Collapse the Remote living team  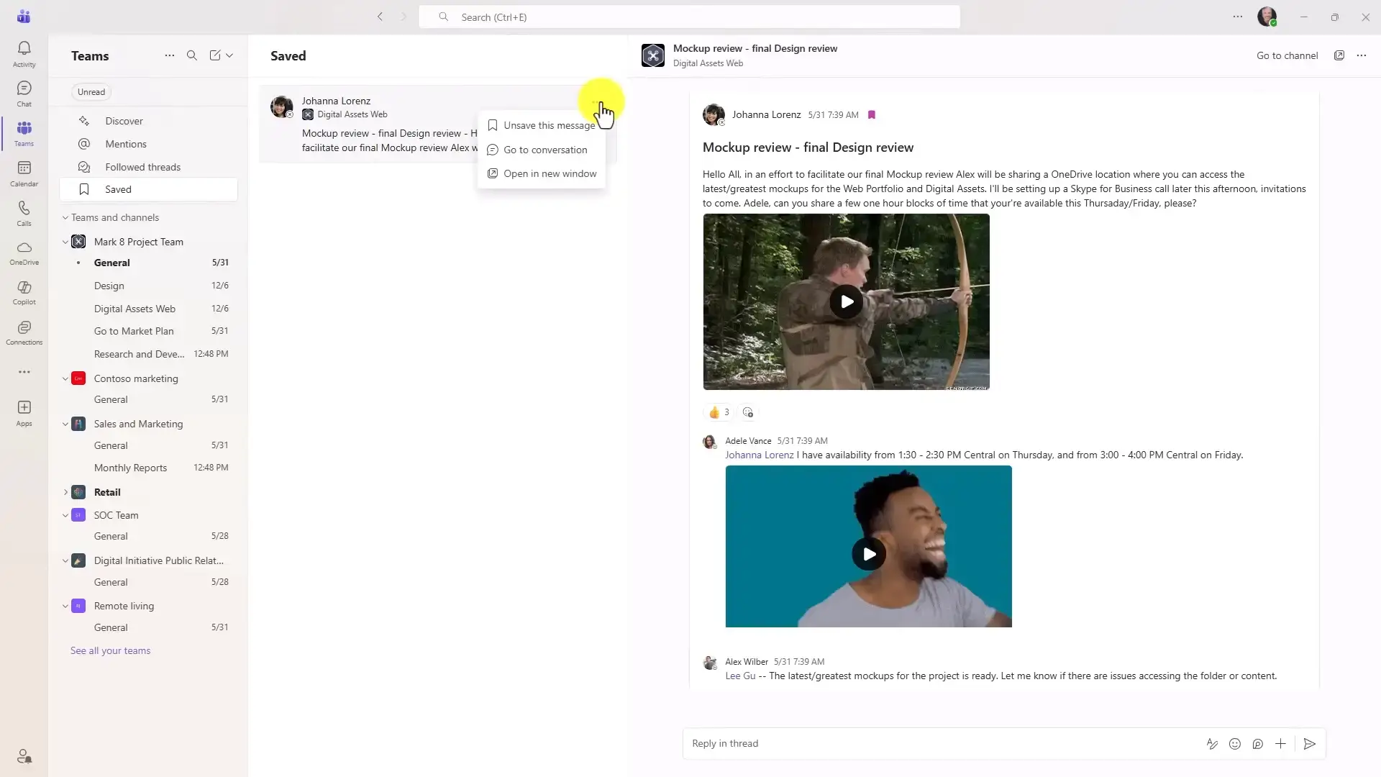coord(65,606)
